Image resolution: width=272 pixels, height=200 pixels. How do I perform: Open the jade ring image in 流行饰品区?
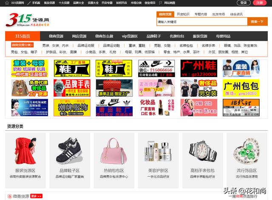[x=246, y=151]
